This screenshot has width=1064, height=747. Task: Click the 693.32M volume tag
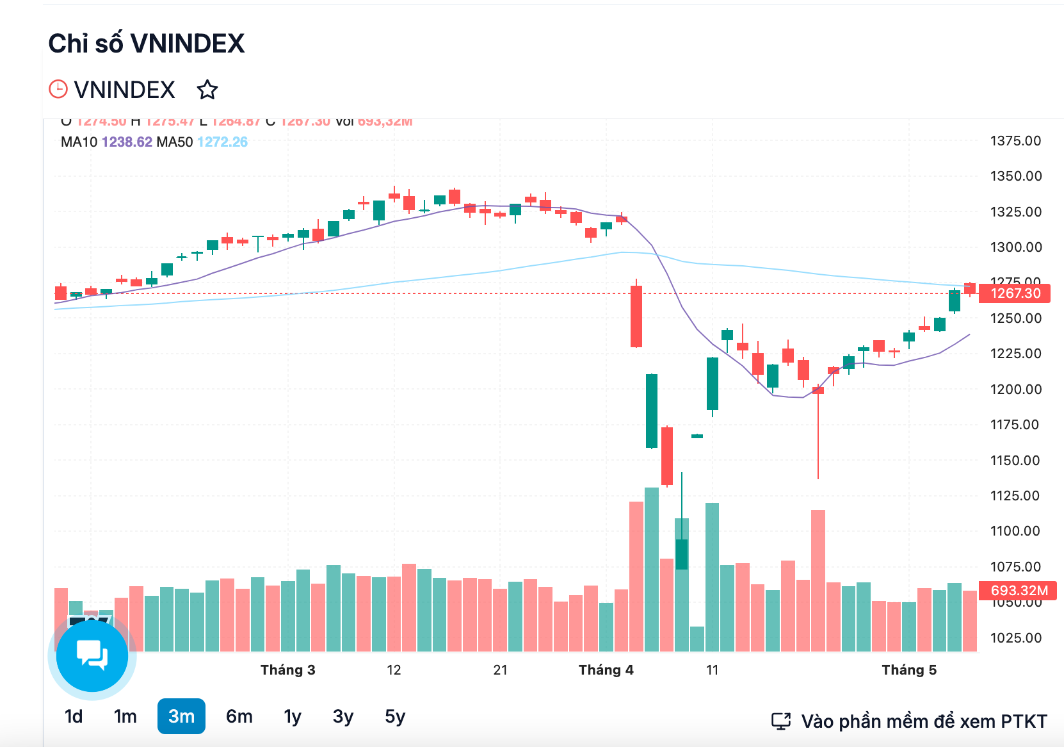pos(1018,590)
